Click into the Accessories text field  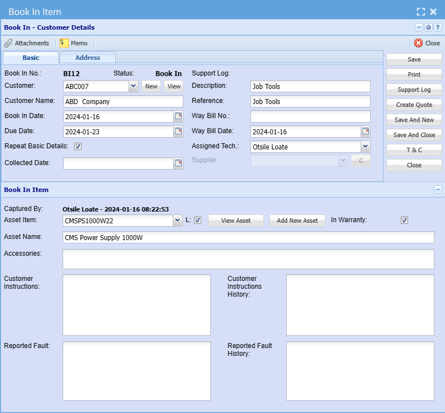click(x=248, y=259)
